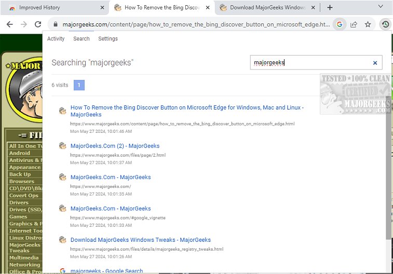The height and width of the screenshot is (274, 393).
Task: Close the Improved History tab
Action: [x=102, y=7]
